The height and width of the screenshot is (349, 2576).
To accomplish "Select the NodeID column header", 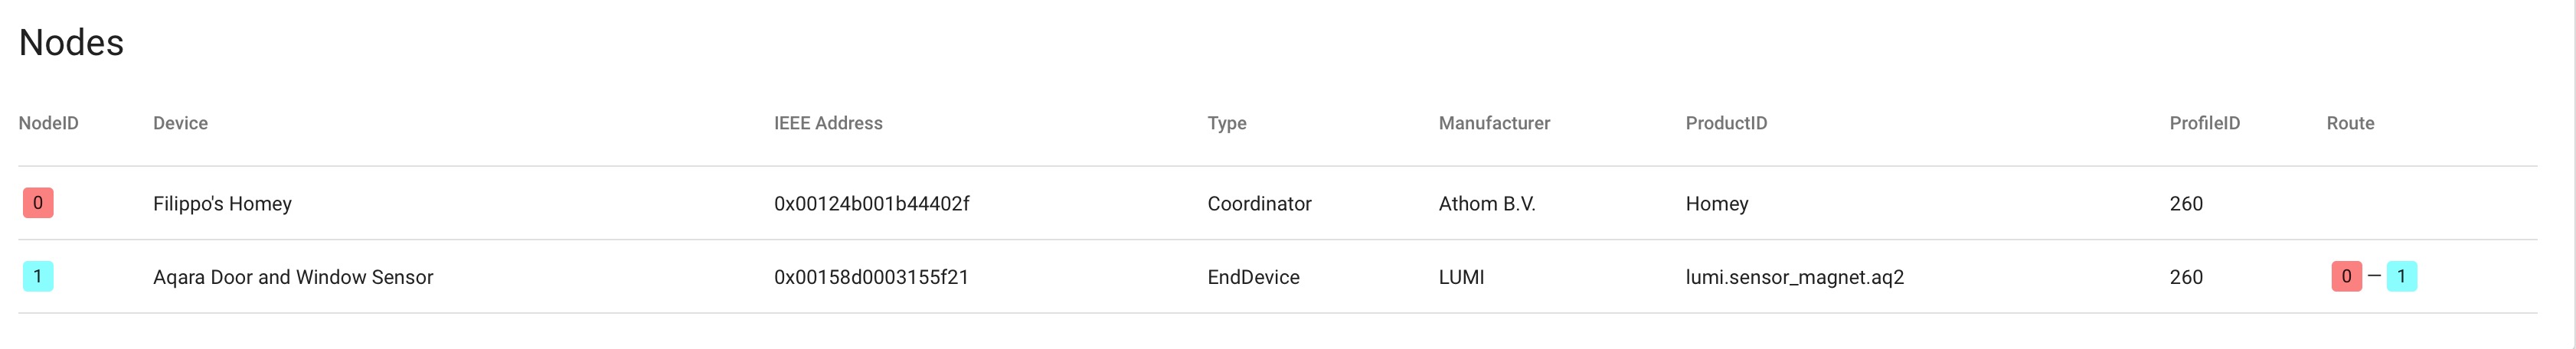I will 48,123.
